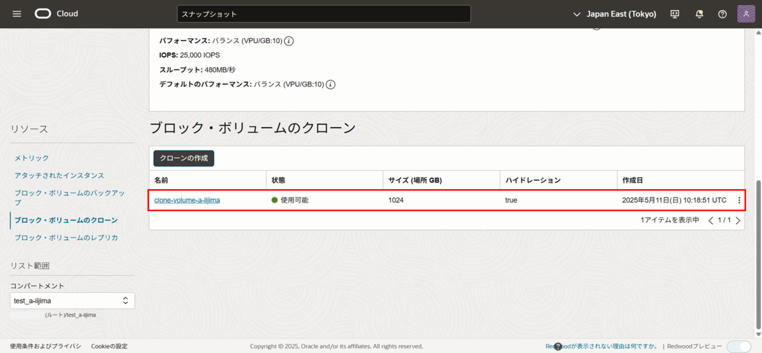The image size is (762, 353).
Task: Click the Redwood help question icon
Action: click(558, 347)
